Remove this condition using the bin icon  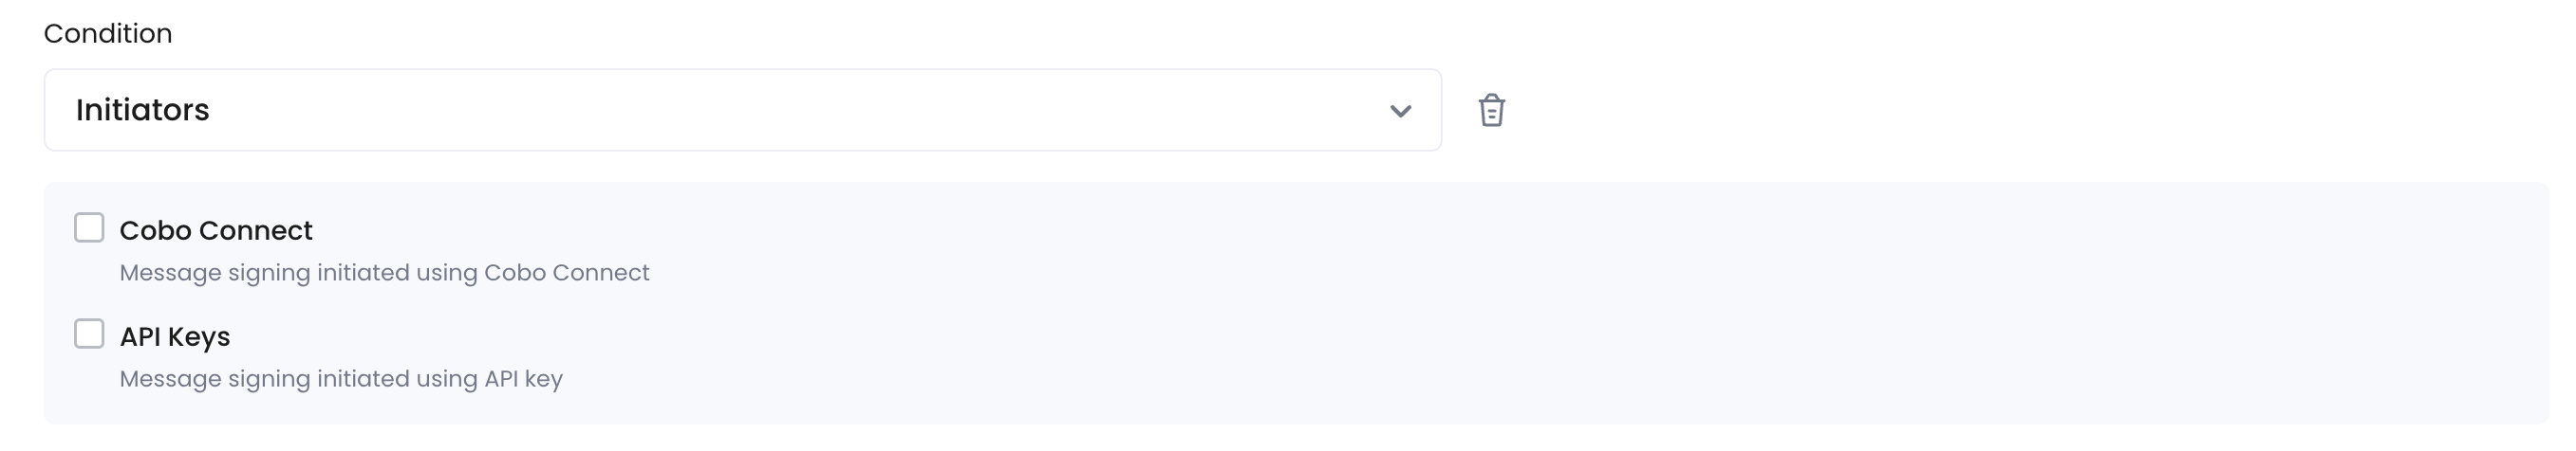[x=1491, y=110]
